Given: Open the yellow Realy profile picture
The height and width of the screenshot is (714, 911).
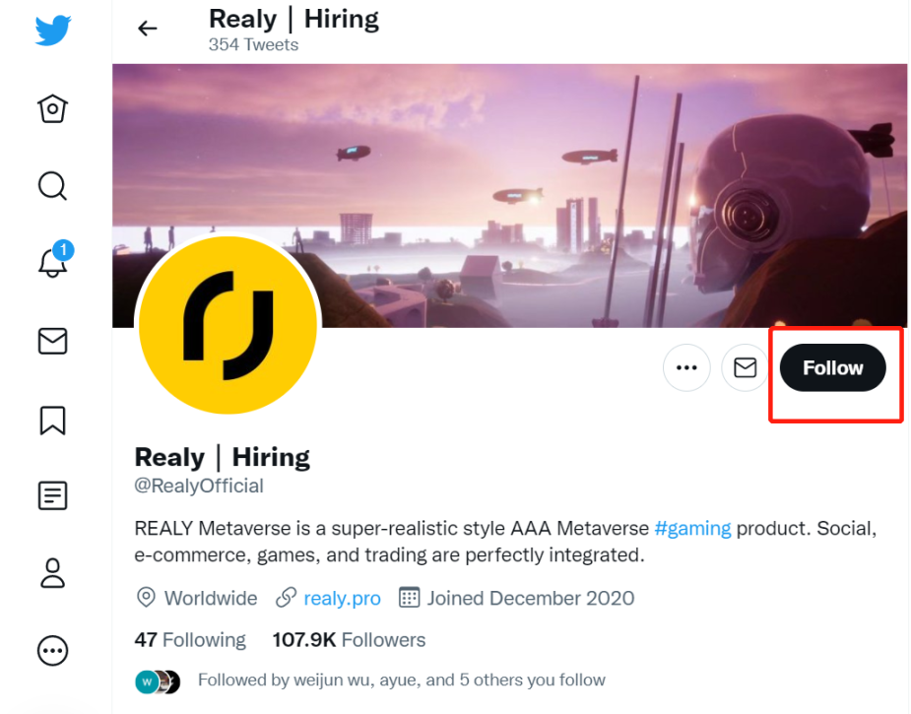Looking at the screenshot, I should tap(228, 324).
